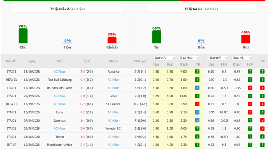Click the green 70% Chủ bar
Screen dimensions: 269x150
[x=23, y=36]
